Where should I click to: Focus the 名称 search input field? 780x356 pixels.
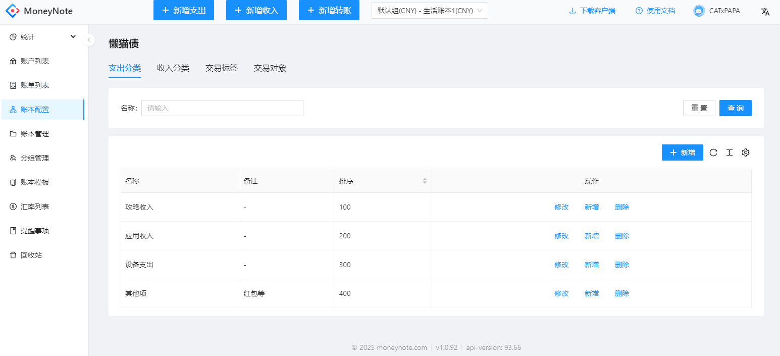222,108
